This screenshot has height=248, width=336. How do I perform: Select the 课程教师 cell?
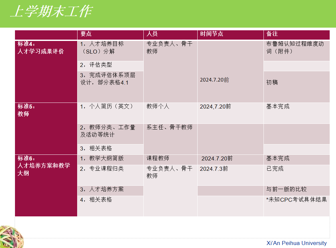coord(170,159)
